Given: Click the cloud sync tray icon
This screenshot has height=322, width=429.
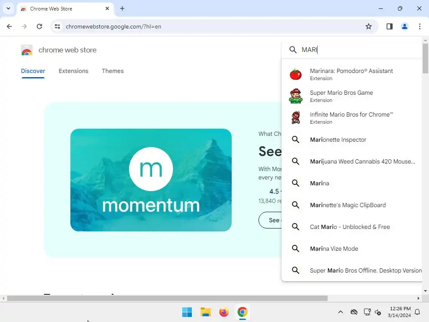Looking at the screenshot, I should 354,312.
